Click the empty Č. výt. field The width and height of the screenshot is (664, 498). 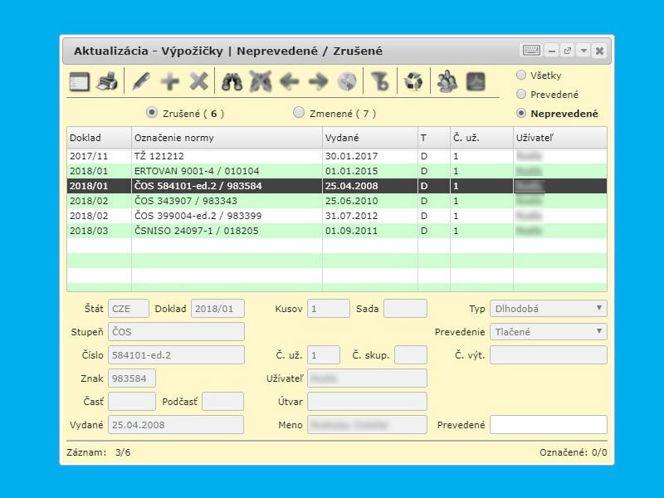[549, 355]
